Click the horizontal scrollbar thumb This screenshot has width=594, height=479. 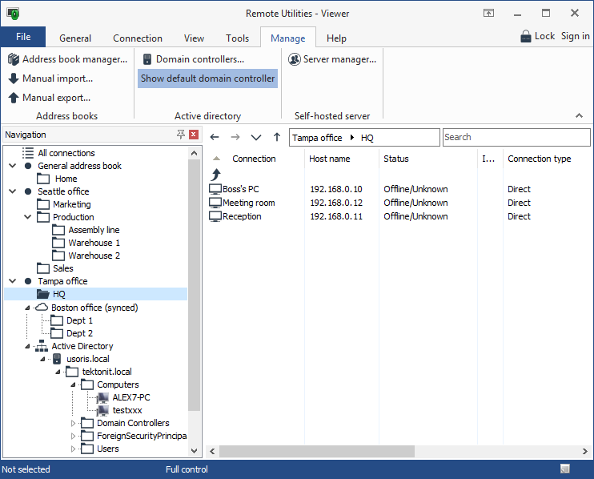pyautogui.click(x=317, y=451)
